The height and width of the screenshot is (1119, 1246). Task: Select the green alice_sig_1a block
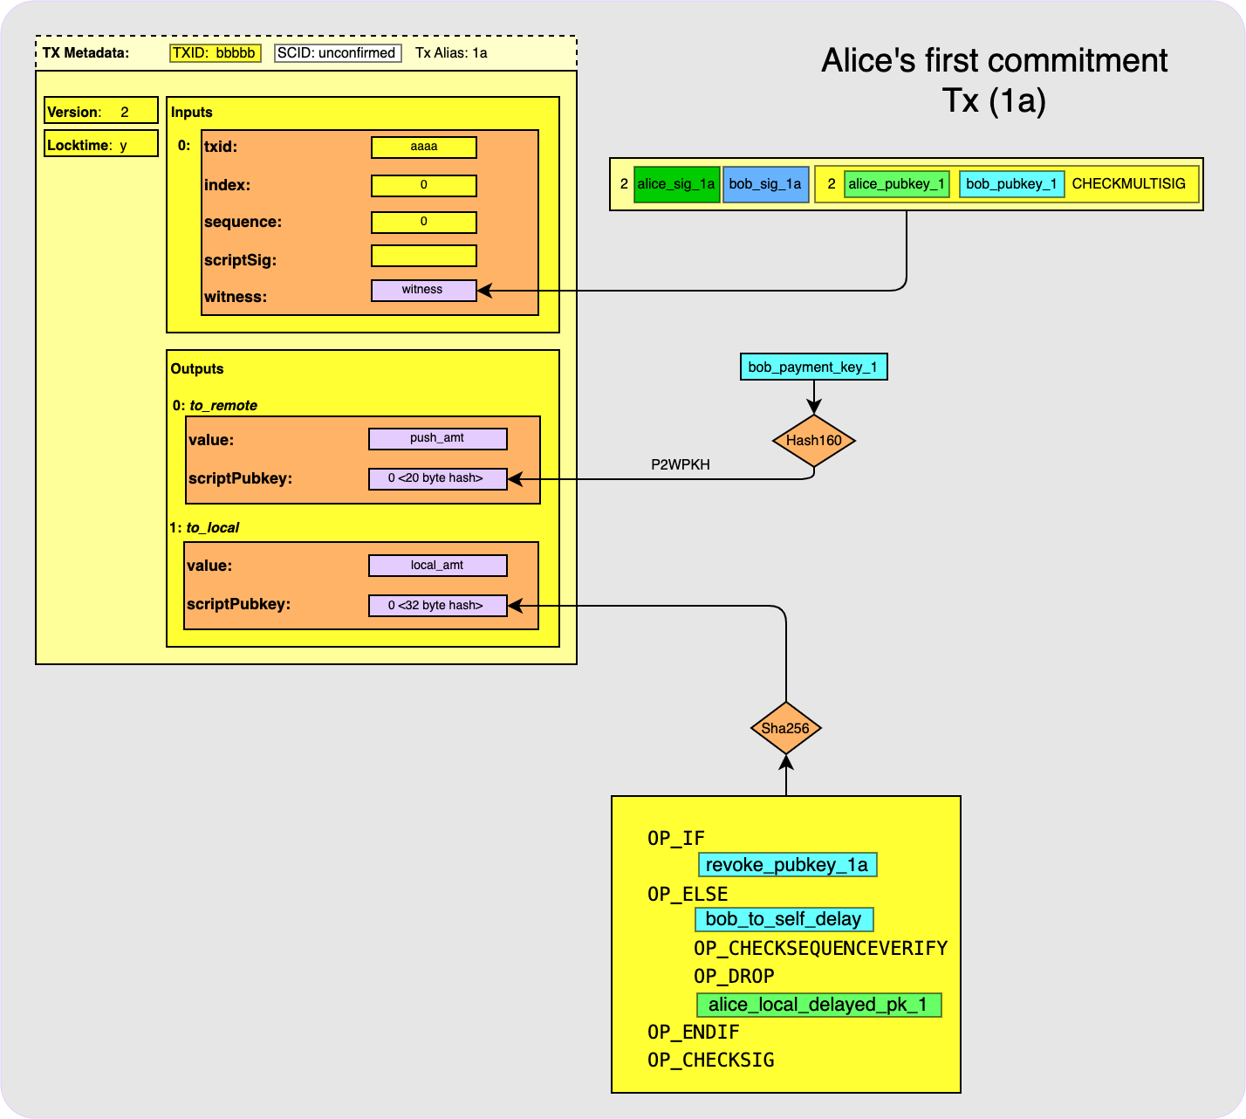[x=677, y=184]
